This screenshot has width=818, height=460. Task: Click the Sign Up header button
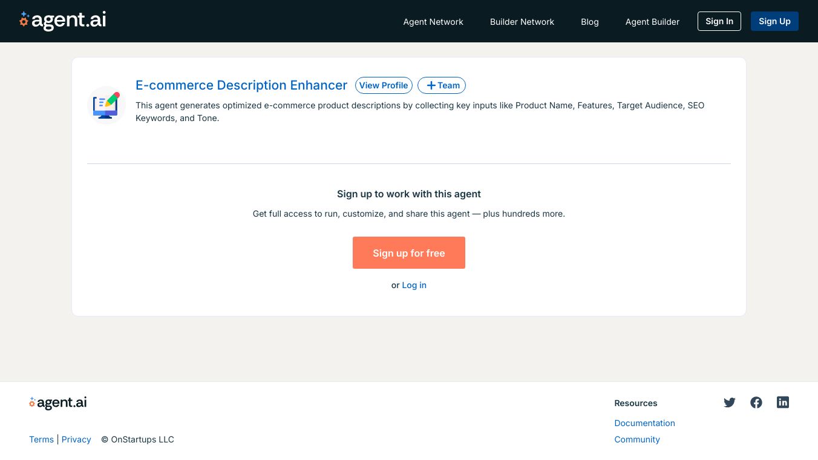point(774,21)
